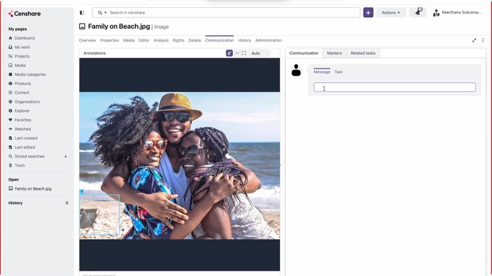Open the Auto zoom dropdown
Viewport: 492px width, 276px height.
[x=259, y=53]
